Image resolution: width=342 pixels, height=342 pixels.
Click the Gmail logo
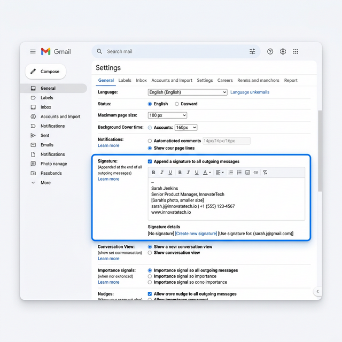[56, 51]
